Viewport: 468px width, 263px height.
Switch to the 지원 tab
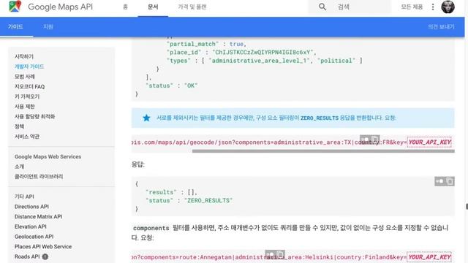click(48, 27)
